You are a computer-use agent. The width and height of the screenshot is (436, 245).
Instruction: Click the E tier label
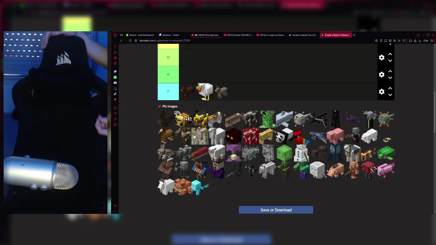[x=168, y=75]
